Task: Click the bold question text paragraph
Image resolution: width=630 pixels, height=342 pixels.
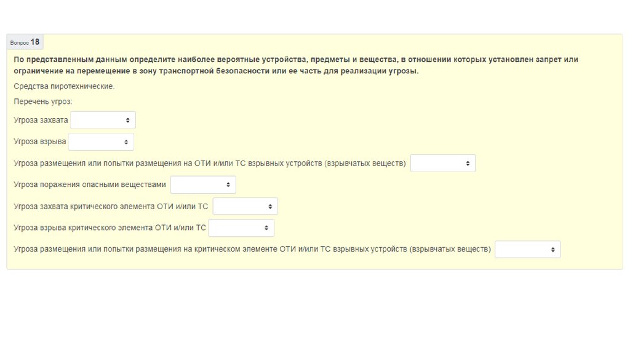Action: pos(295,65)
